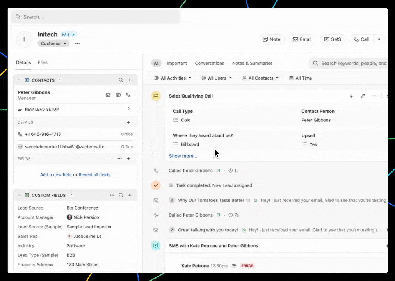
Task: Open the arrow dropdown next to Call
Action: [379, 39]
